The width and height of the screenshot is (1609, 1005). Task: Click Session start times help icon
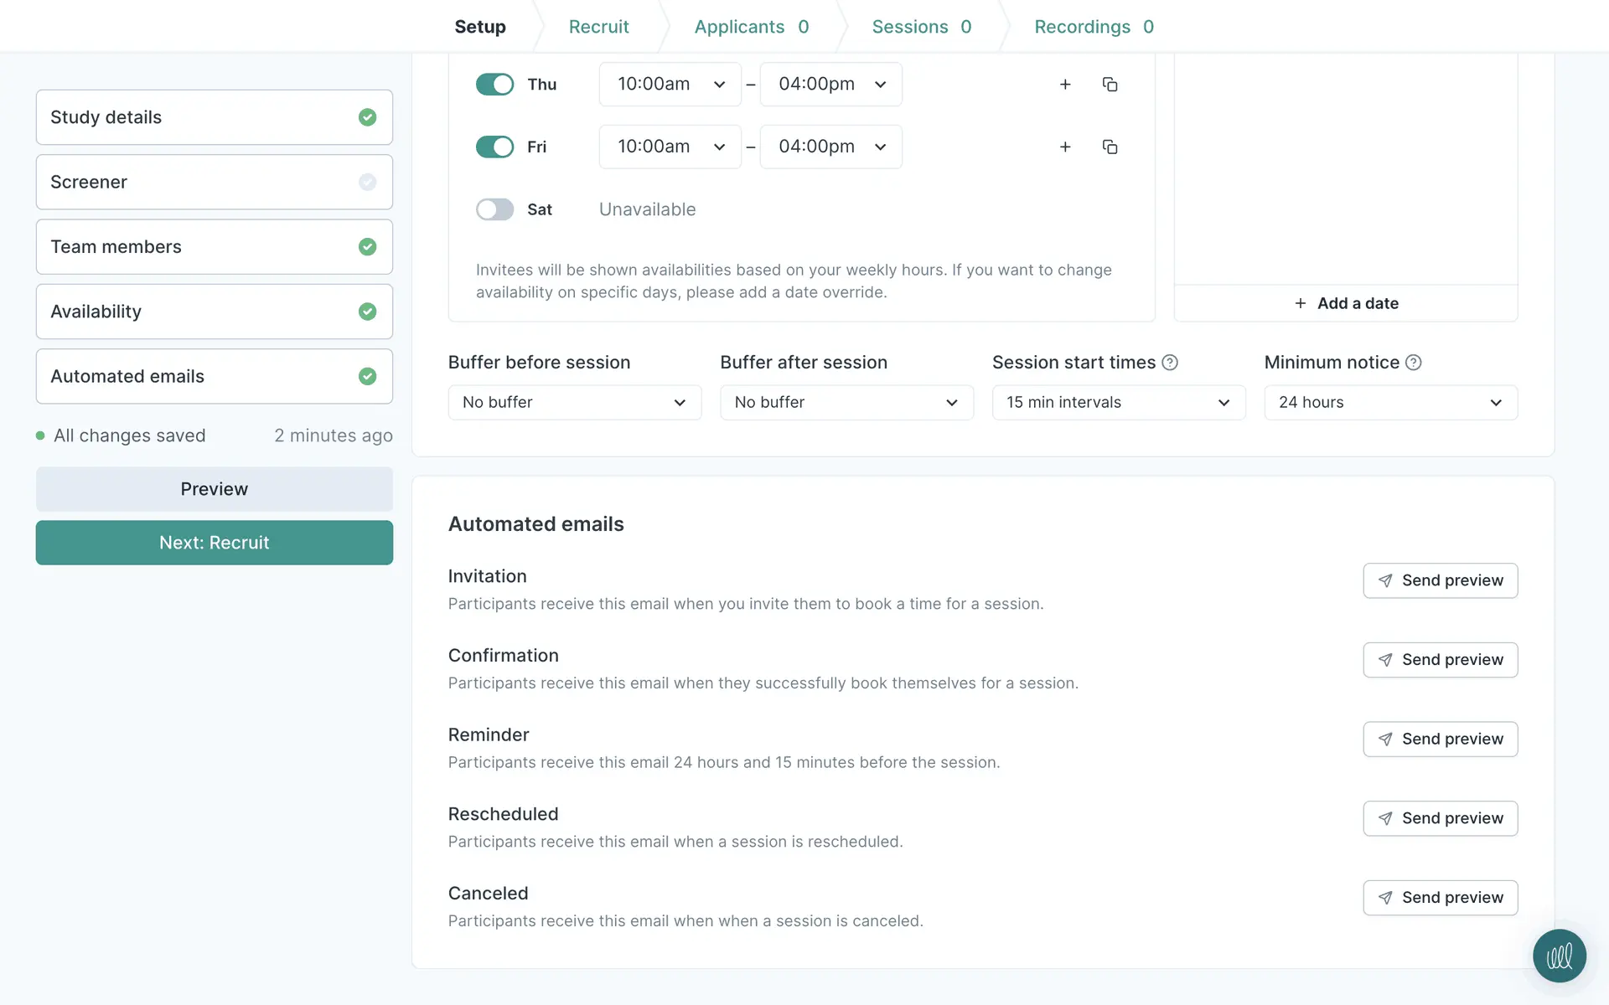click(1170, 363)
